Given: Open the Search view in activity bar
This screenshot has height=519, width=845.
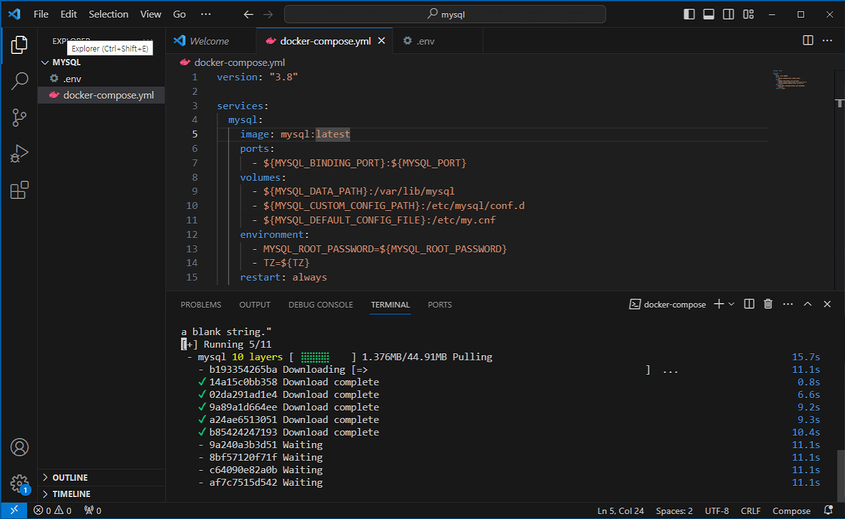Looking at the screenshot, I should [19, 81].
